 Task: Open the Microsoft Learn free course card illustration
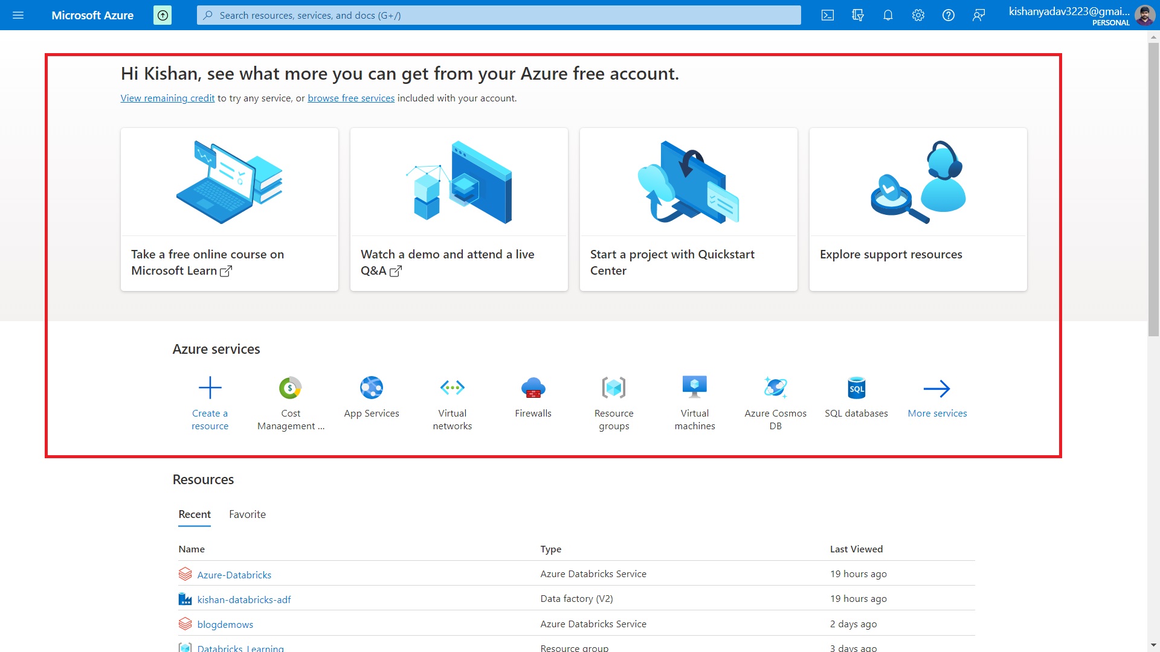[x=230, y=182]
